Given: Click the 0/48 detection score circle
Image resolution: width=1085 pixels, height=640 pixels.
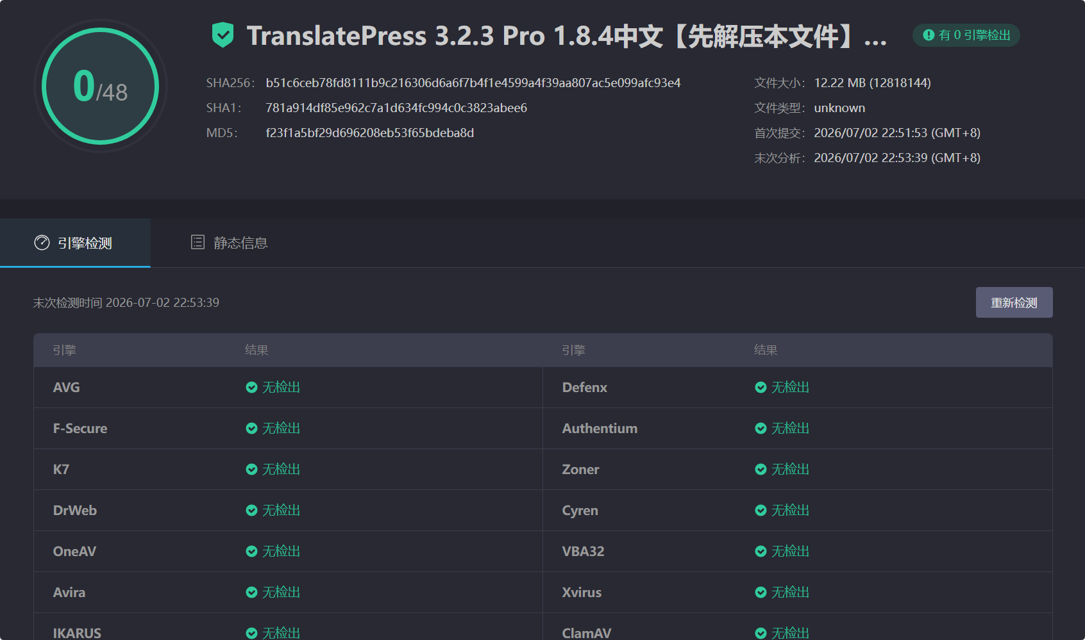Looking at the screenshot, I should (x=101, y=86).
